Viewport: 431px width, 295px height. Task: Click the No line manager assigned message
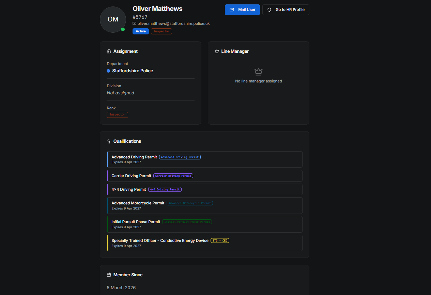pyautogui.click(x=259, y=81)
